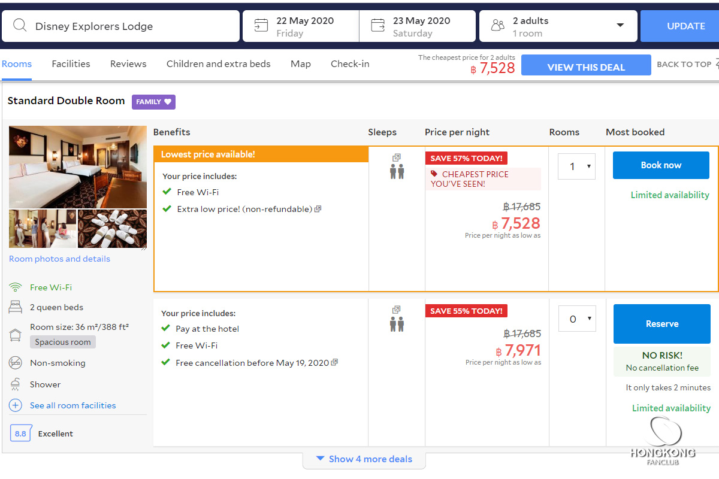Click the info popup icon after non-refundable

(x=318, y=209)
